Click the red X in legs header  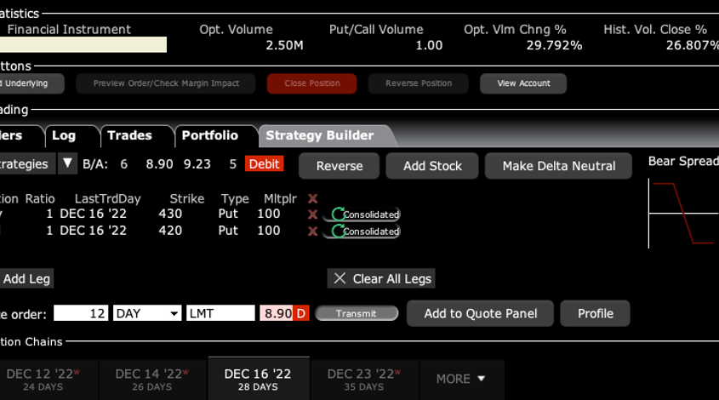(313, 199)
